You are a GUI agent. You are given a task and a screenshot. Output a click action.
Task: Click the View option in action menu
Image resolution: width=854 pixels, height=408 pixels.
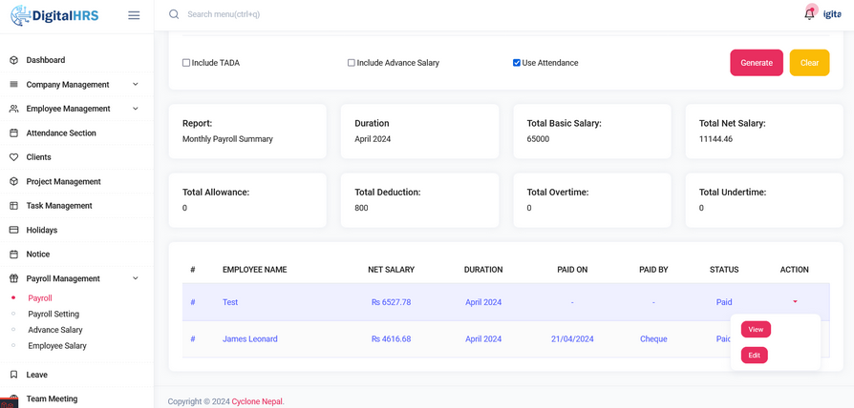click(x=756, y=330)
